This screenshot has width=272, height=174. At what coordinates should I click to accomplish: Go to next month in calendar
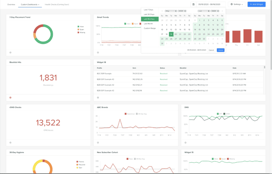(x=222, y=11)
